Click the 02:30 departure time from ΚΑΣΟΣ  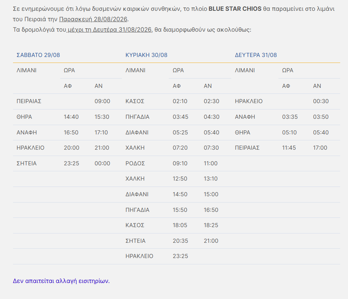pos(212,101)
